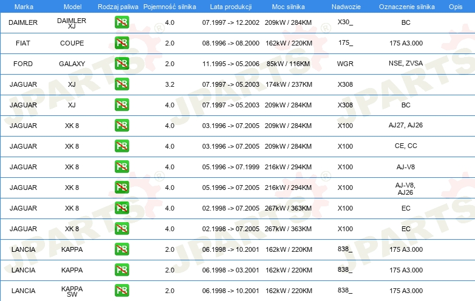
Task: Click the Nadwozie column header
Action: [x=345, y=5]
